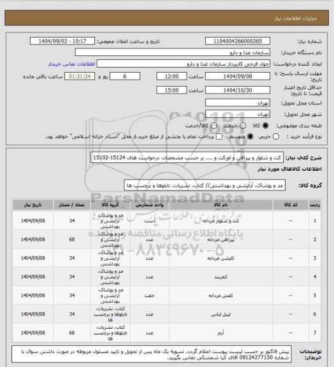
Task: Click the کاپشن مردانه item name
Action: 221,259
